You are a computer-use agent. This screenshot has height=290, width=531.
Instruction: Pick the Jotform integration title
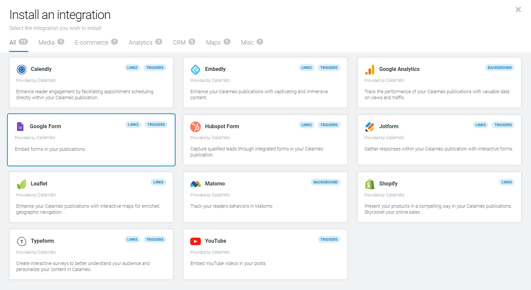[x=388, y=127]
